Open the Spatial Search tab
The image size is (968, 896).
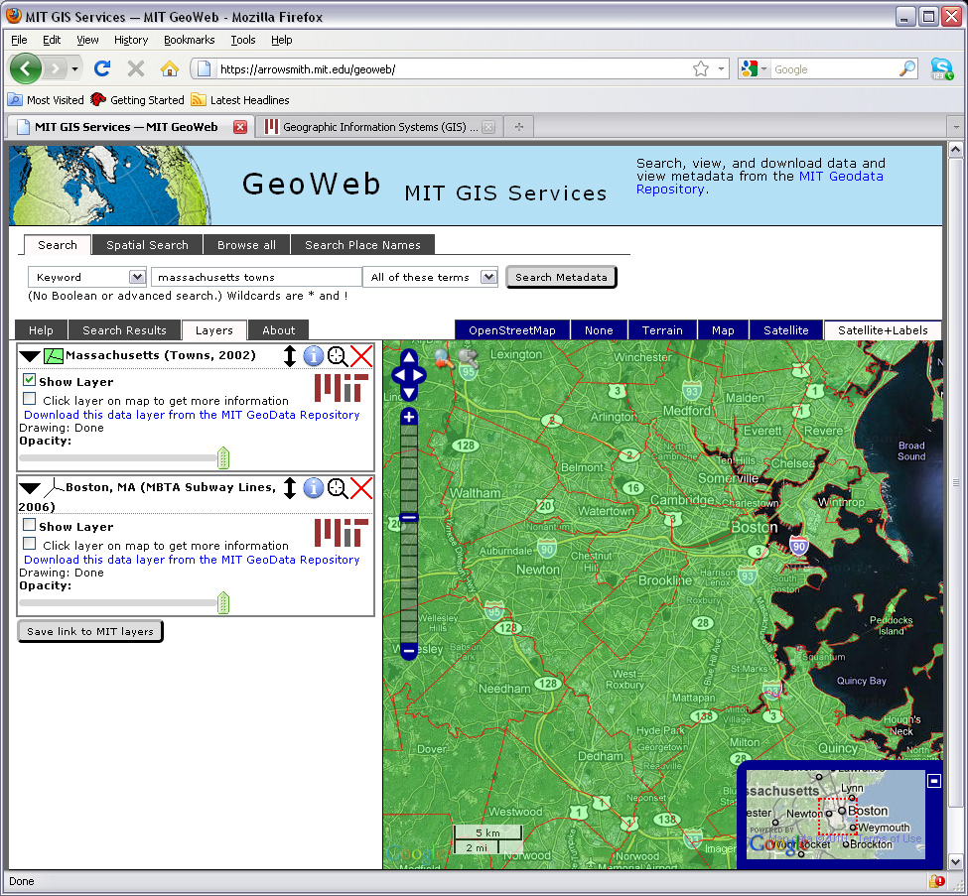tap(146, 244)
